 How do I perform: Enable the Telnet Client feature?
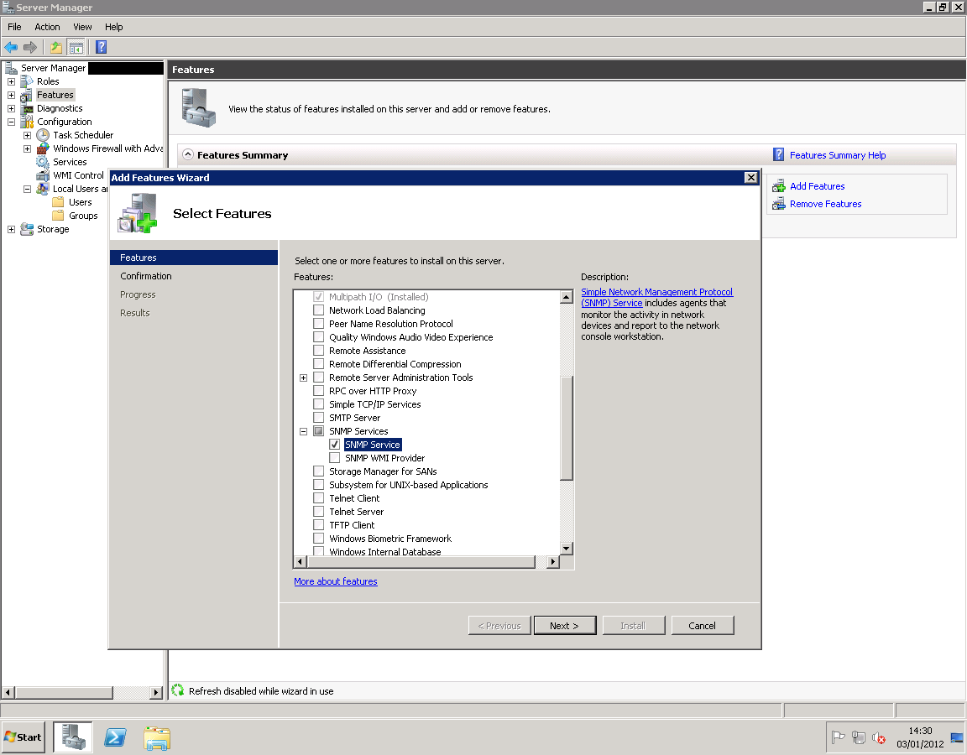pyautogui.click(x=319, y=498)
